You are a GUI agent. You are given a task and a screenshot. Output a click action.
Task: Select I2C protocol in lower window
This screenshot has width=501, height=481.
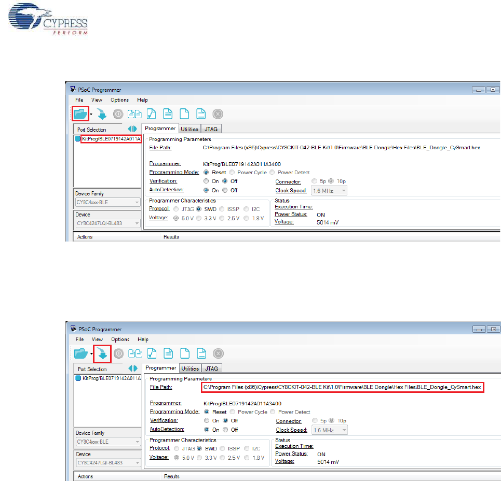pyautogui.click(x=247, y=448)
